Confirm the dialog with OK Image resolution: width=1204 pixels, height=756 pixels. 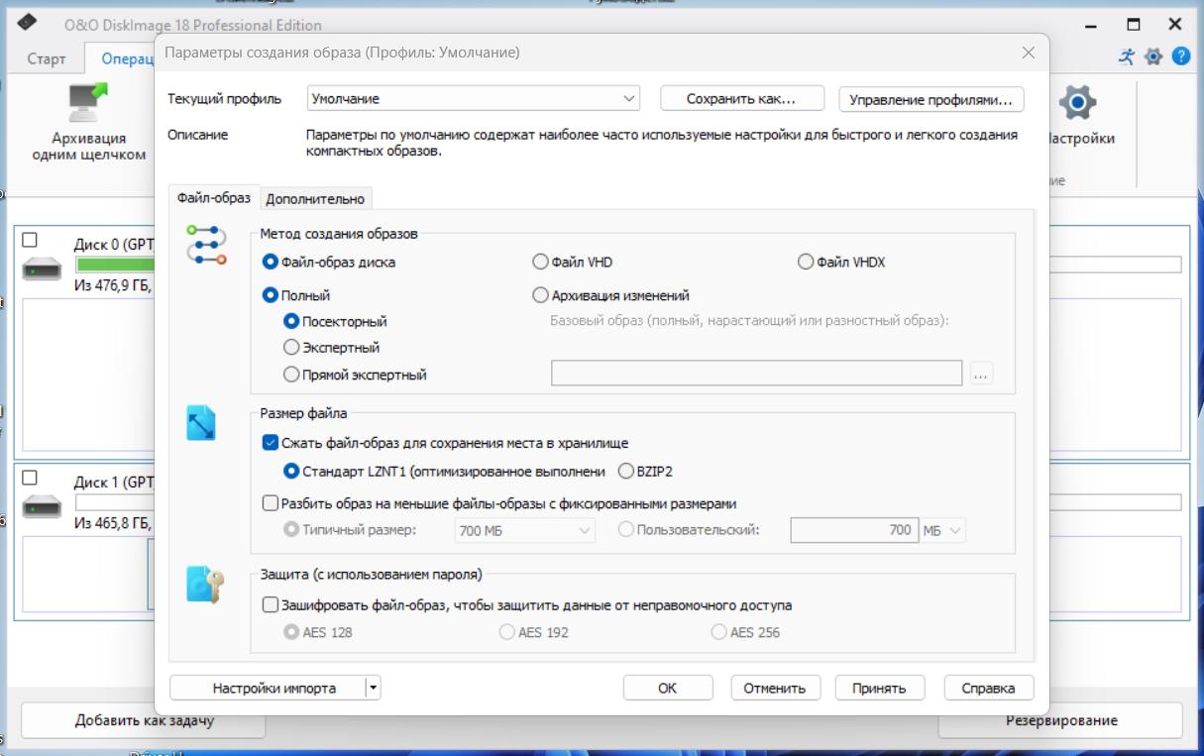668,688
